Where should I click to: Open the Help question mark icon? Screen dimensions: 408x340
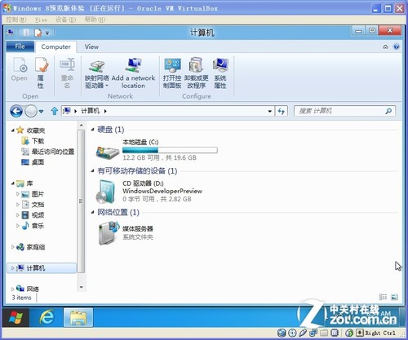[x=397, y=46]
